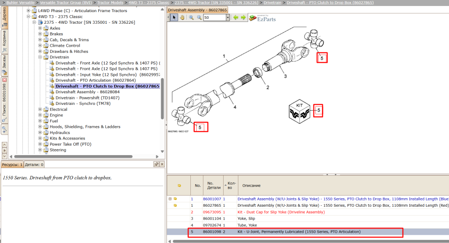Viewport: 449px width, 243px height.
Task: Click the note icon on row 86027865
Action: coord(175,205)
